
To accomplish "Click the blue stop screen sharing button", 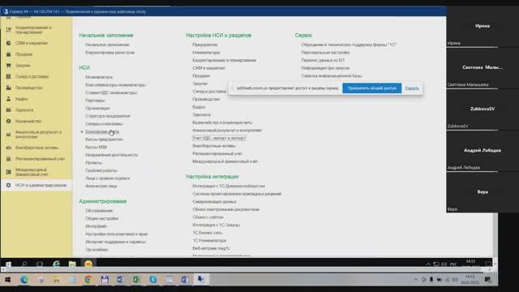I will click(x=372, y=88).
